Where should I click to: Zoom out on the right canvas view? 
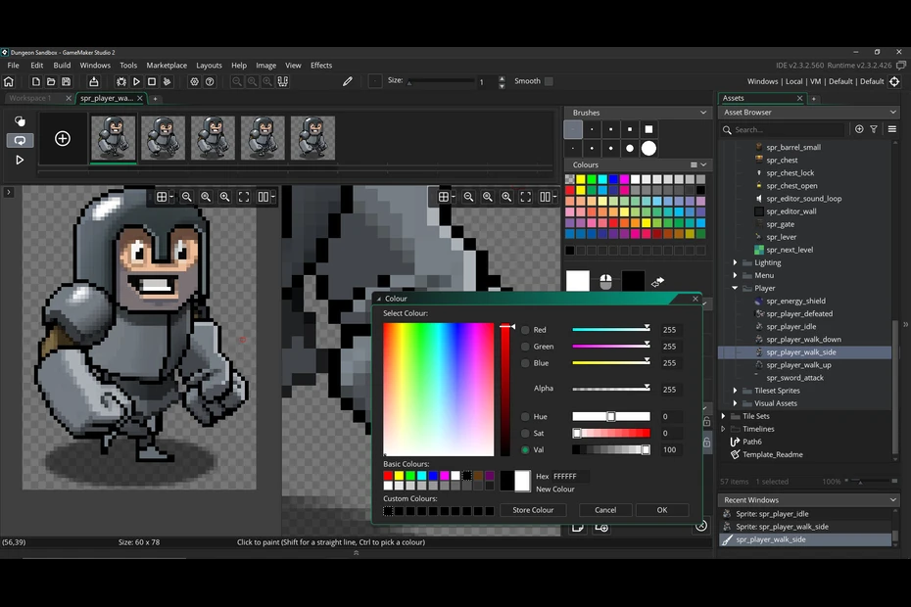pyautogui.click(x=468, y=197)
